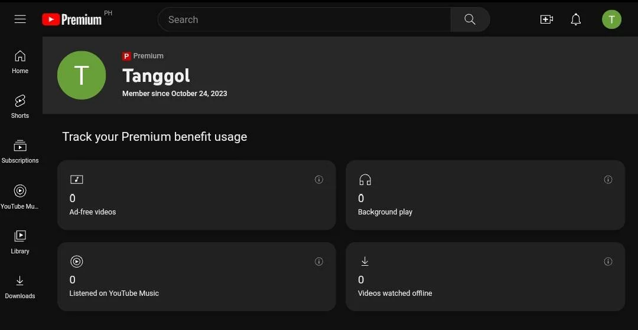Go to Home in sidebar
638x330 pixels.
point(20,62)
